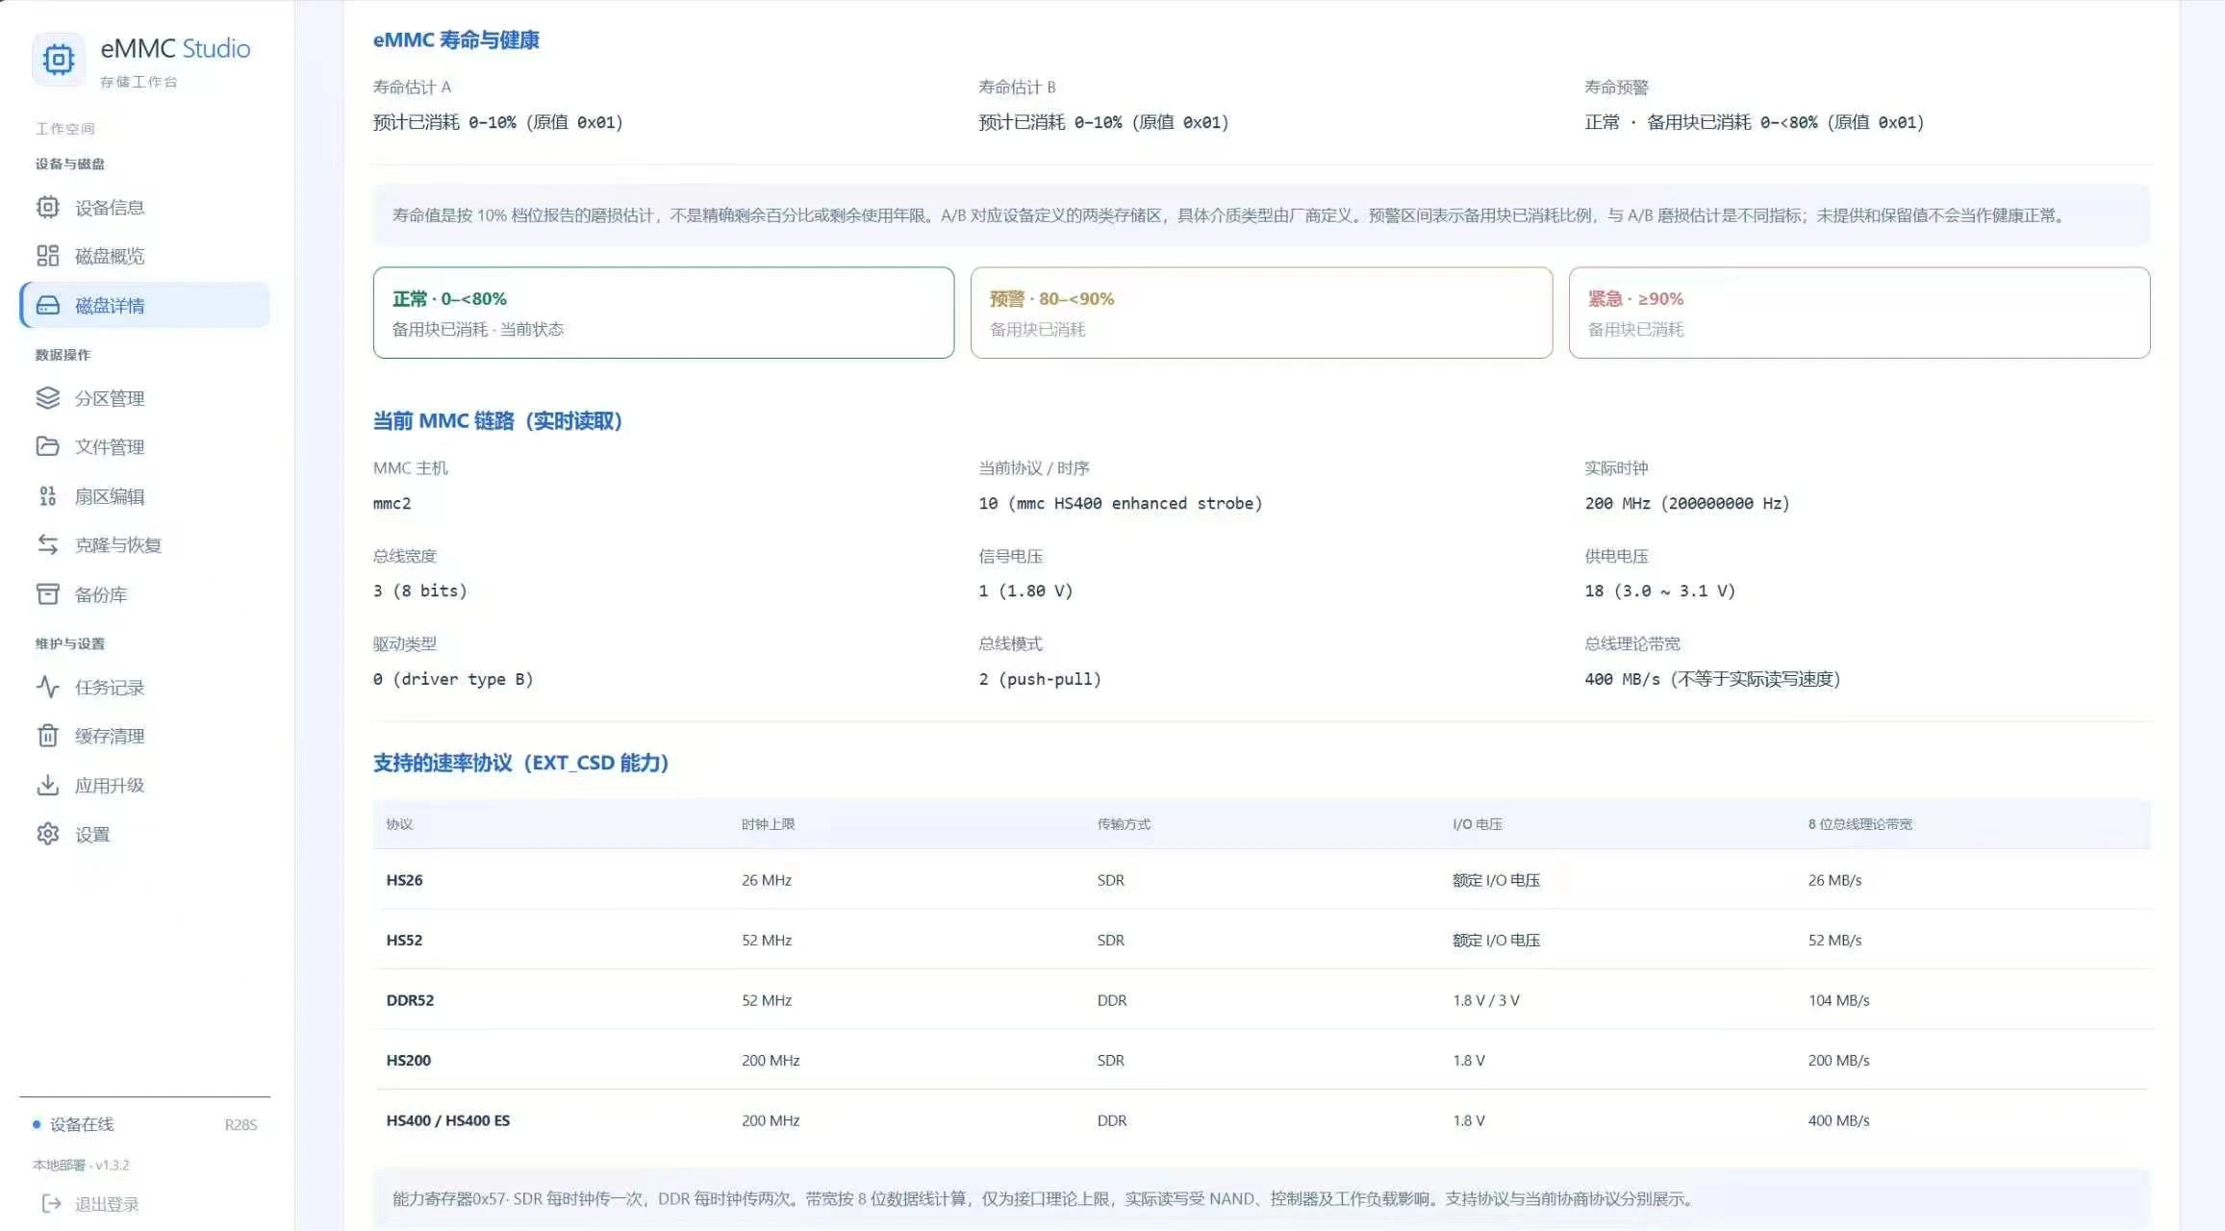Navigate to 克隆与恢复

click(x=144, y=544)
